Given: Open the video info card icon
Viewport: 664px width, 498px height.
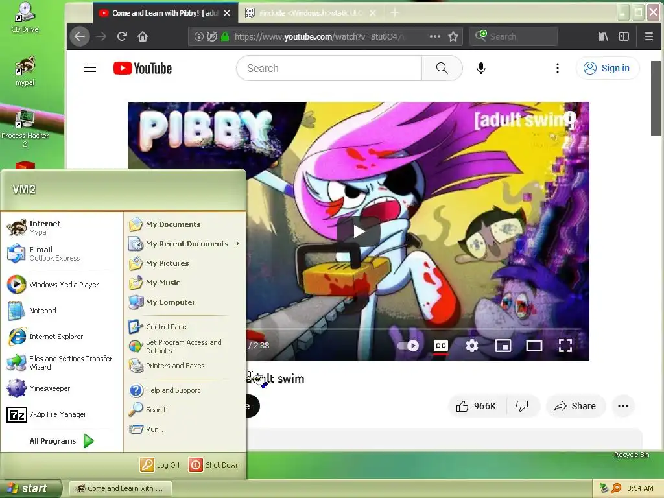Looking at the screenshot, I should pyautogui.click(x=570, y=118).
